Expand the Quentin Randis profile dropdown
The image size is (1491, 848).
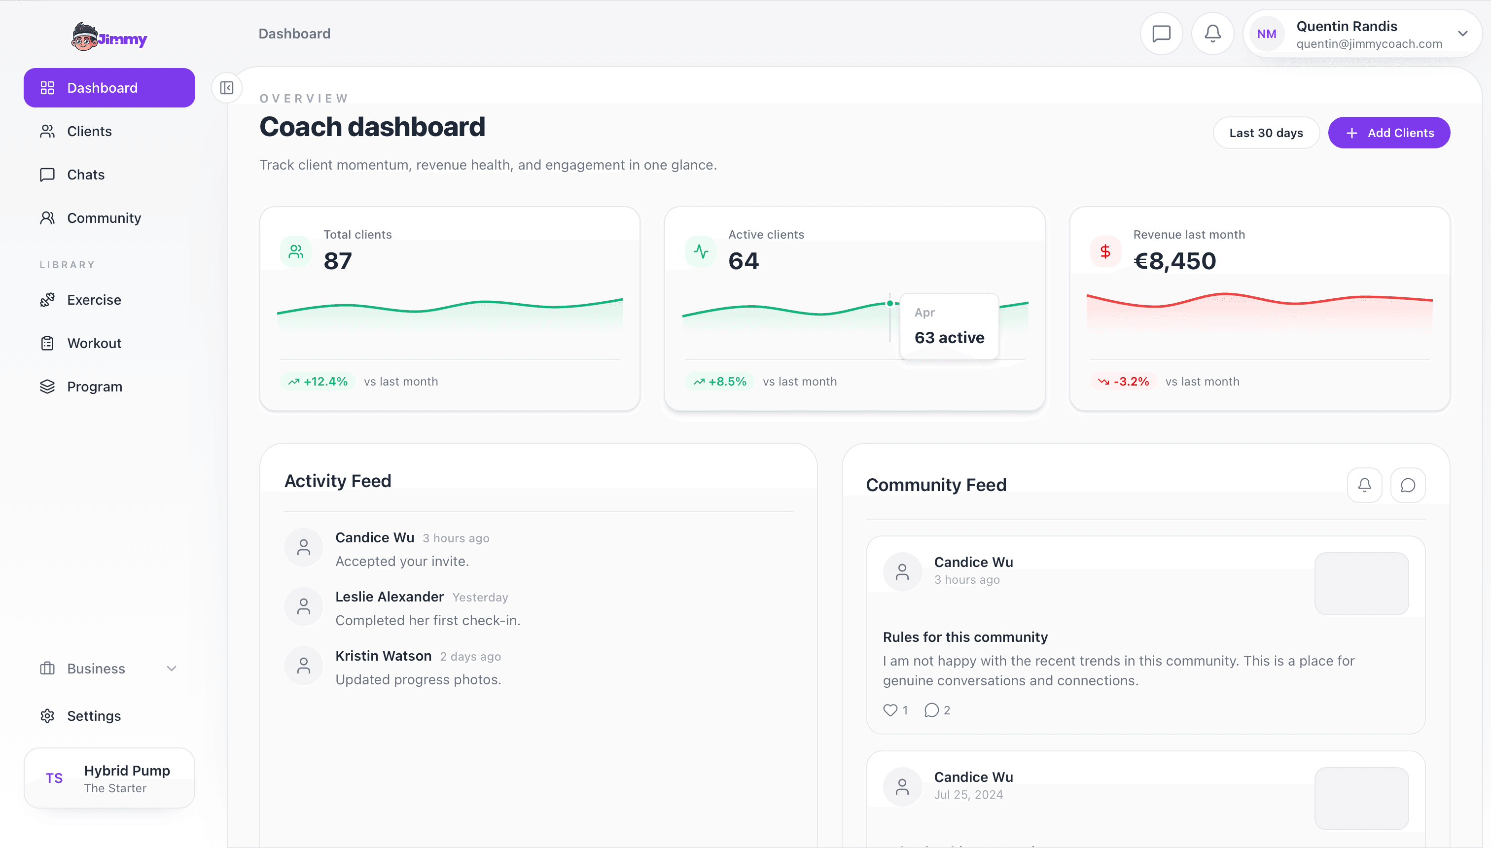click(1462, 34)
